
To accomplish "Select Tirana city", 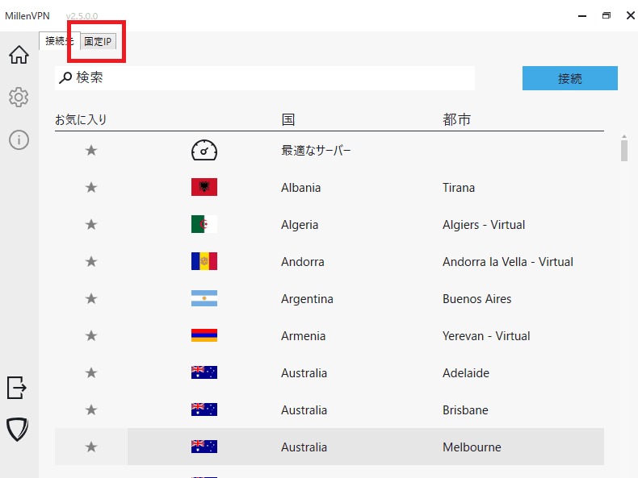I will pyautogui.click(x=459, y=188).
